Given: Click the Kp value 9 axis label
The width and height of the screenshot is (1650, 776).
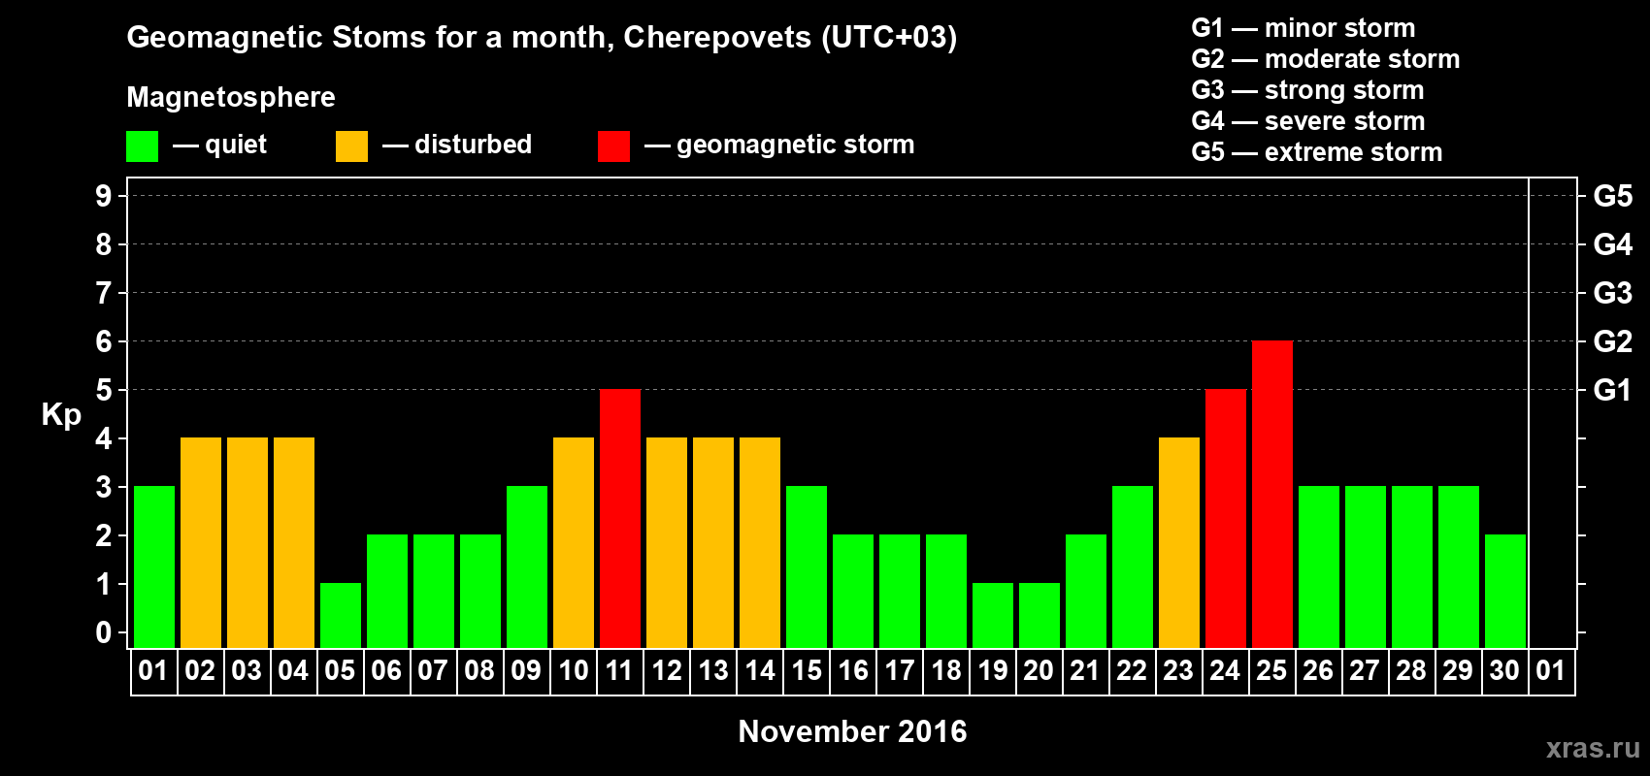Looking at the screenshot, I should click(x=104, y=196).
